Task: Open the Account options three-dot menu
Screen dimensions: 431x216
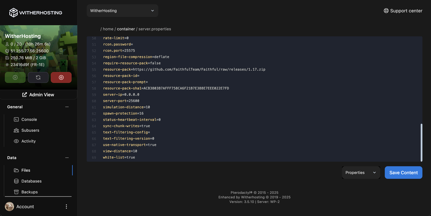Action: 66,207
